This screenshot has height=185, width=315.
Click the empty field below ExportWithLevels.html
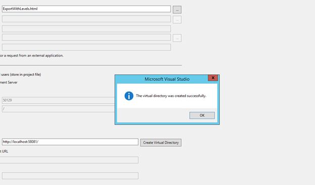86,19
